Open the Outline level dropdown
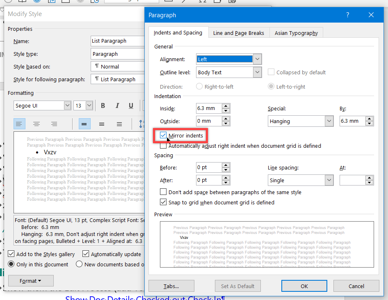Viewport: 388px width, 300px height. pyautogui.click(x=257, y=72)
